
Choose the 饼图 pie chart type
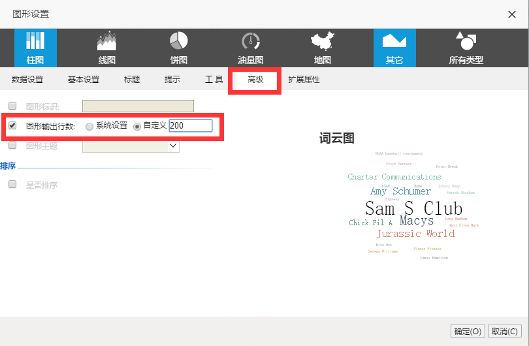pyautogui.click(x=179, y=48)
